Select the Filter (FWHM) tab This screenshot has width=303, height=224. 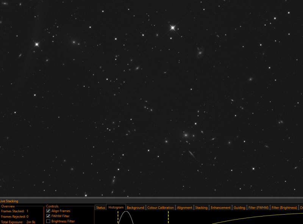coord(258,208)
